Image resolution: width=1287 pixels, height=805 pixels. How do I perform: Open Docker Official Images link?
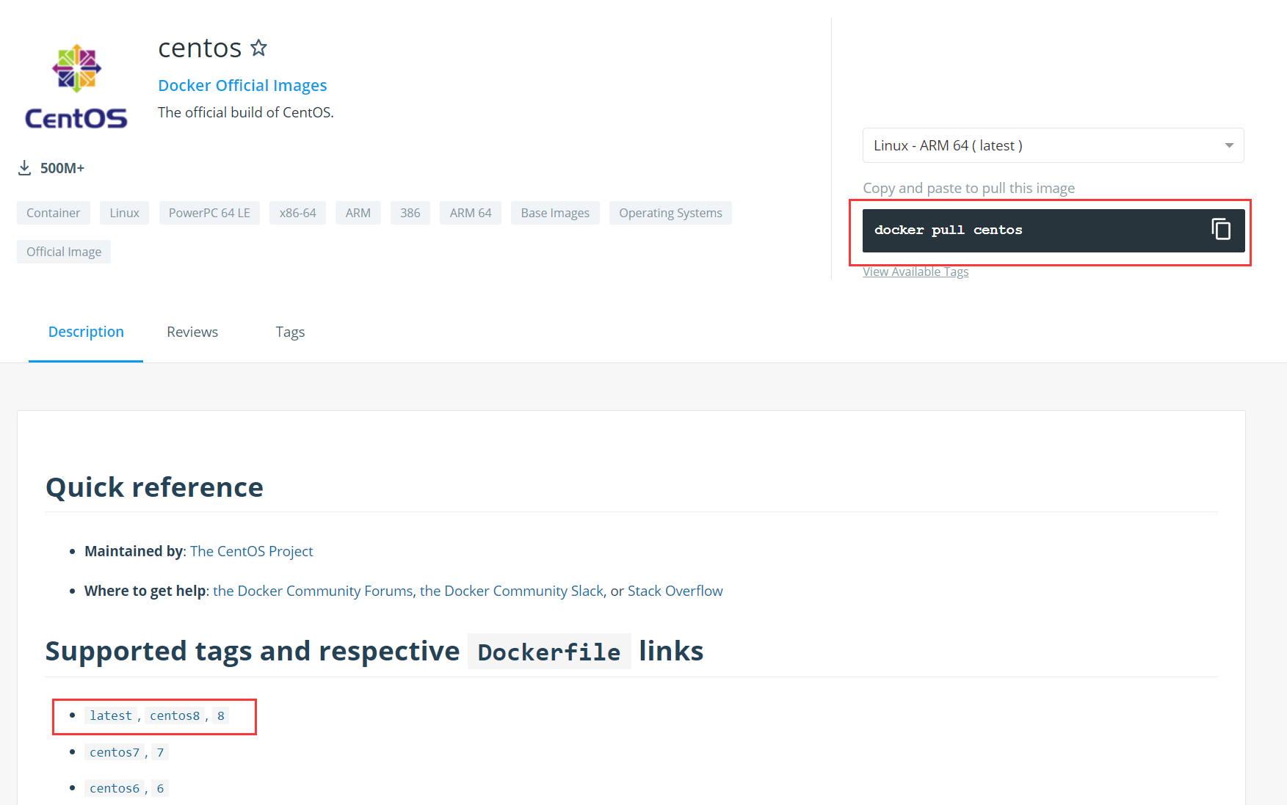coord(242,86)
